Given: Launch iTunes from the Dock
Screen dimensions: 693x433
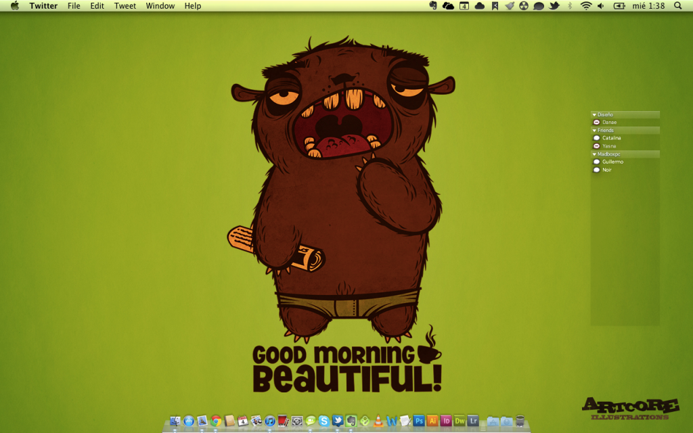Looking at the screenshot, I should click(269, 421).
